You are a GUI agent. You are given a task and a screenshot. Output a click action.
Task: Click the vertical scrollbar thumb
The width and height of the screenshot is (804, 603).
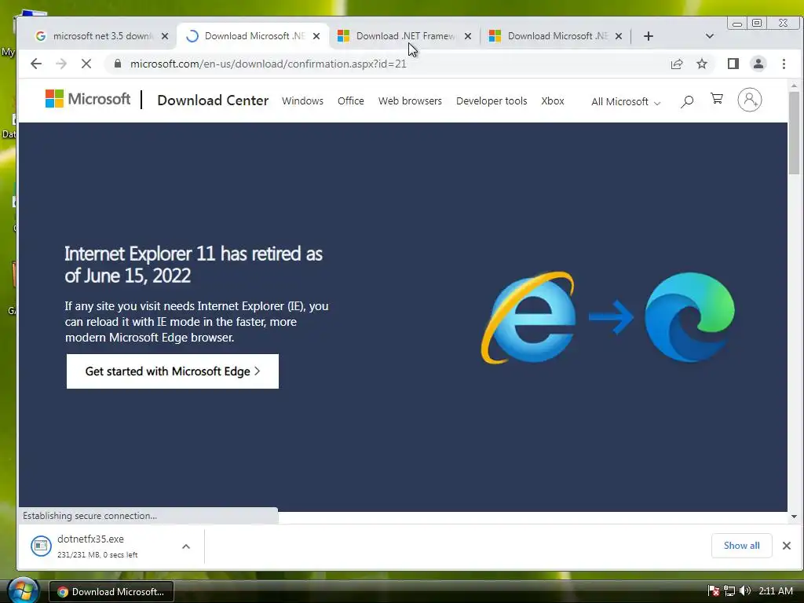click(x=795, y=133)
